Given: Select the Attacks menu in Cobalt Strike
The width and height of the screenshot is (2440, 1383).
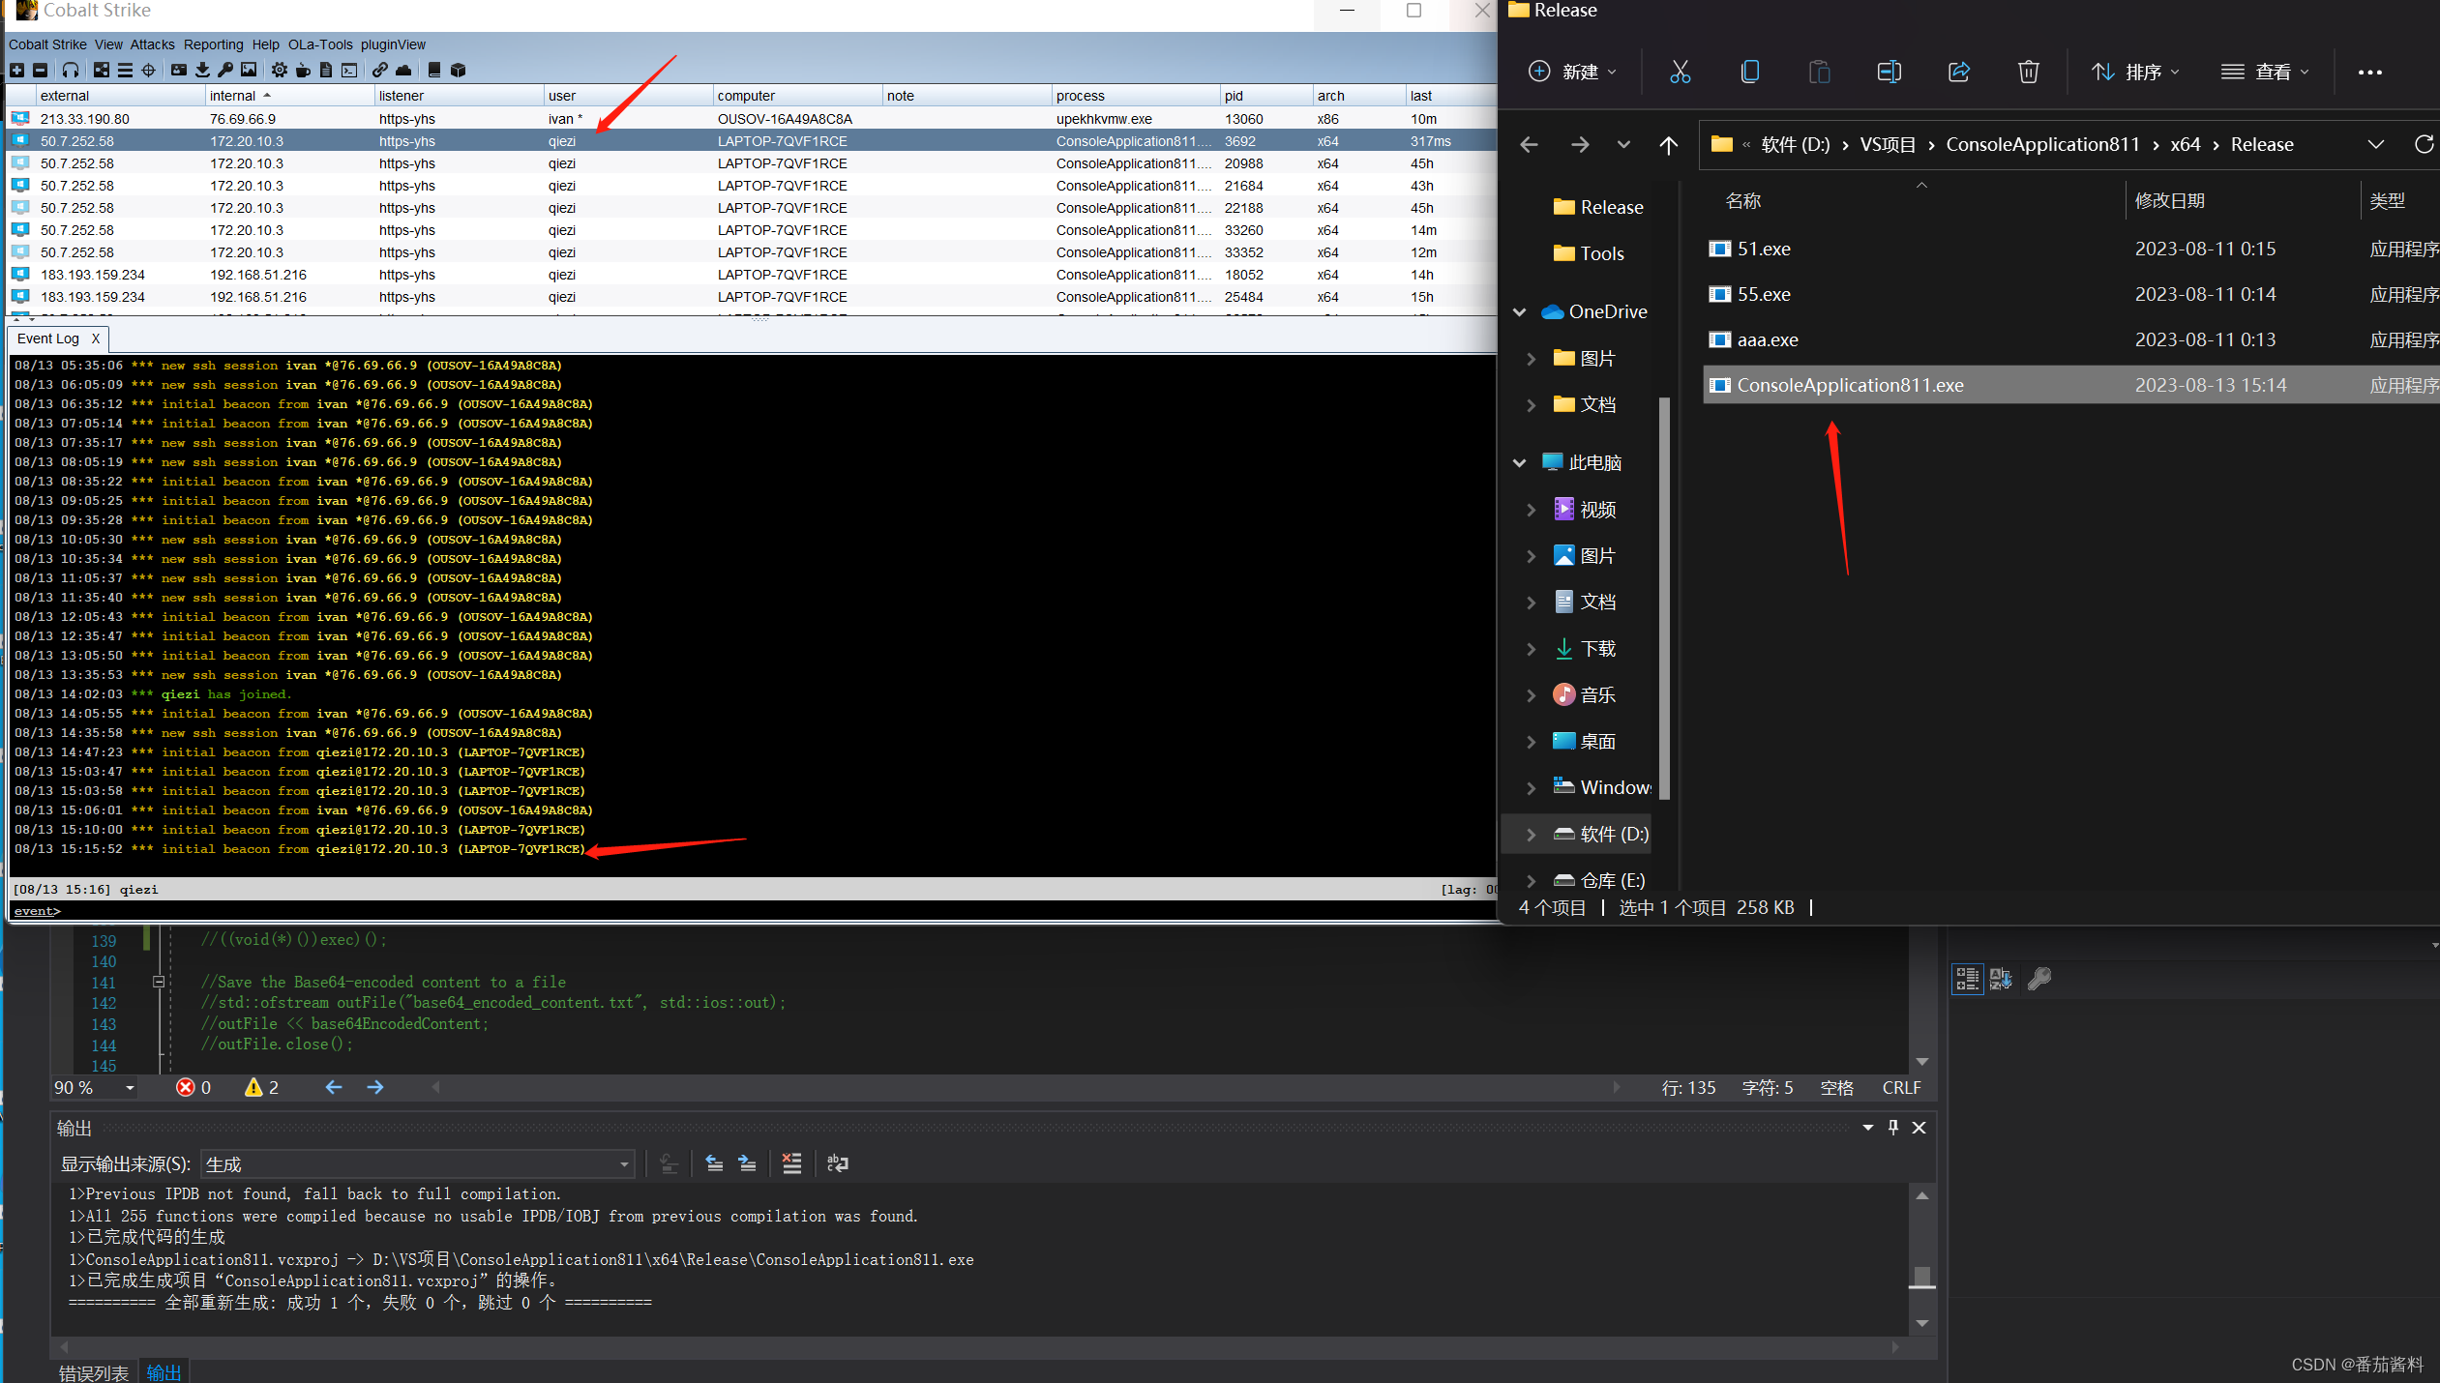Looking at the screenshot, I should [x=135, y=44].
